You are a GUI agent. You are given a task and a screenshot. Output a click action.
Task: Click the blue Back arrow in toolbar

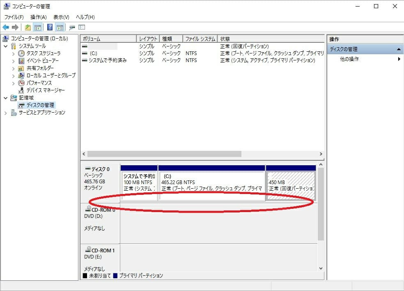coord(6,28)
